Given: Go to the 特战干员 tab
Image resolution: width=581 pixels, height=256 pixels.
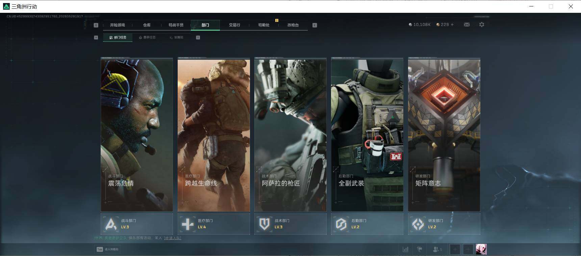Looking at the screenshot, I should tap(176, 25).
